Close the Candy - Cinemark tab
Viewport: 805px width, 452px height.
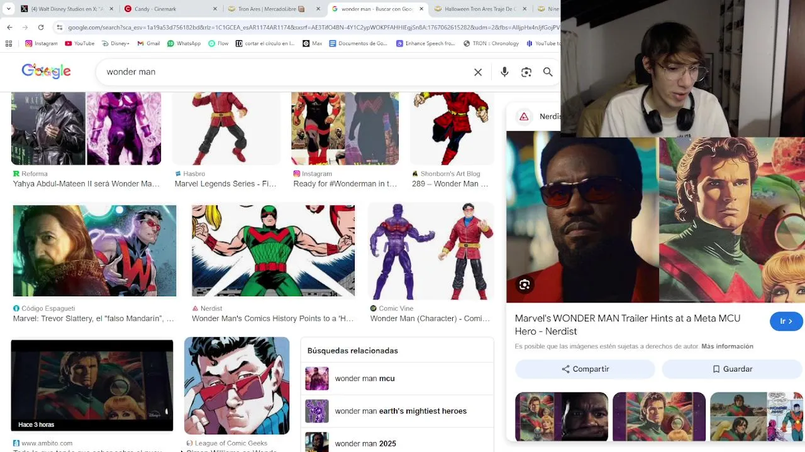coord(215,9)
